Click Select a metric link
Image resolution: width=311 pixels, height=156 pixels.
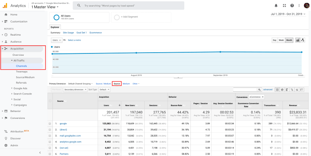point(74,40)
